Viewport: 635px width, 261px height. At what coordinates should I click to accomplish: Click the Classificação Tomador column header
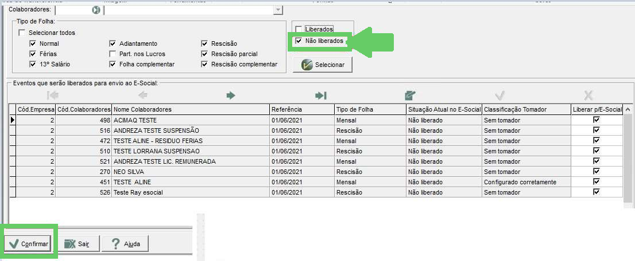point(526,109)
